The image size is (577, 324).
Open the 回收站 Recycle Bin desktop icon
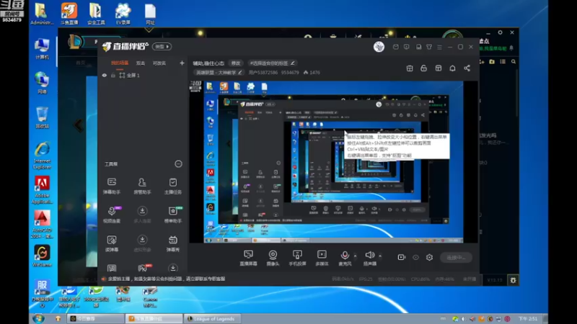[42, 117]
